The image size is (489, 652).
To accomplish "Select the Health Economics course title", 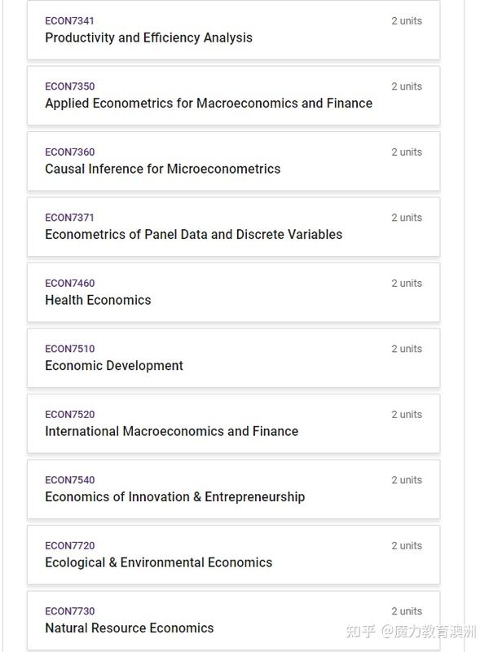I will pos(98,300).
